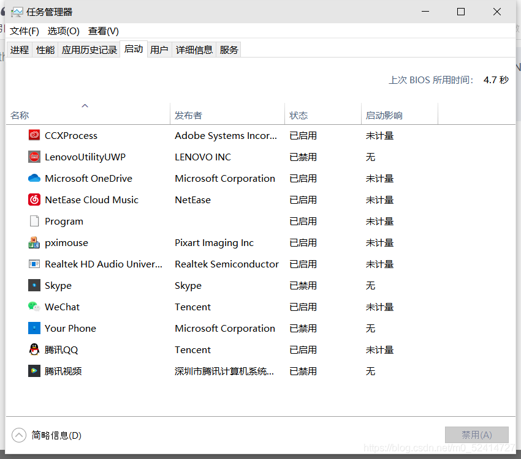Screen dimensions: 521x459
Task: Click the Realtek HD Audio icon
Action: (34, 264)
